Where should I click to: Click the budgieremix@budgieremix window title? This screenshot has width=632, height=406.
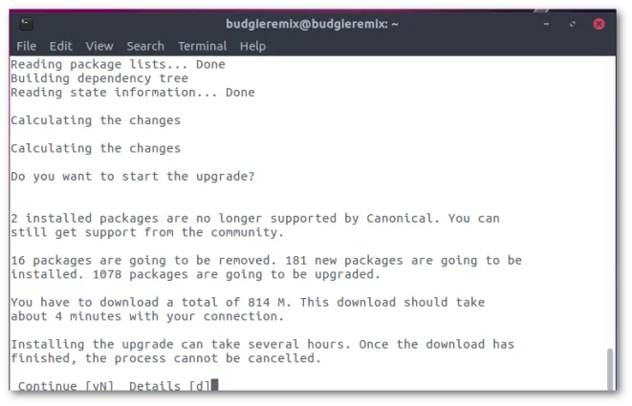tap(312, 24)
